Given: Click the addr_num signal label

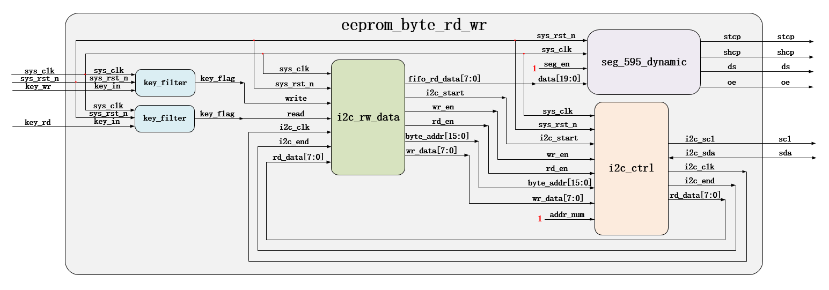Looking at the screenshot, I should pyautogui.click(x=567, y=215).
